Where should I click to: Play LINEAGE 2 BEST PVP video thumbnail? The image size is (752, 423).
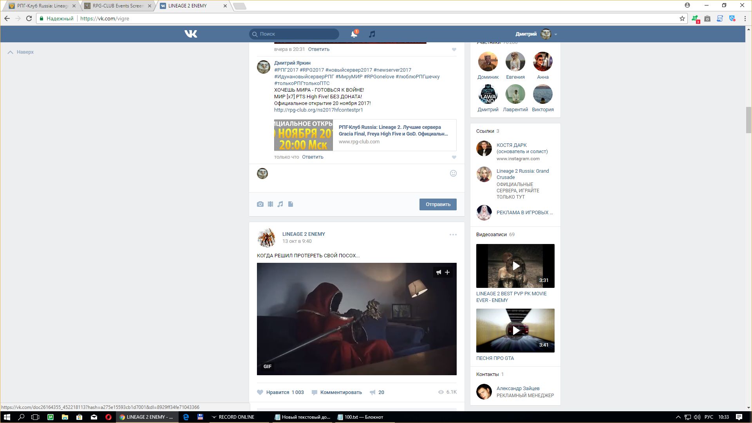(515, 266)
